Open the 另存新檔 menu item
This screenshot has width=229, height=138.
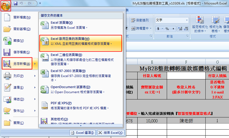click(x=17, y=63)
